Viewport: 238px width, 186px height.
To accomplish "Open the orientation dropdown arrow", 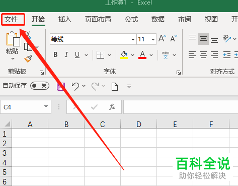I will (x=234, y=39).
